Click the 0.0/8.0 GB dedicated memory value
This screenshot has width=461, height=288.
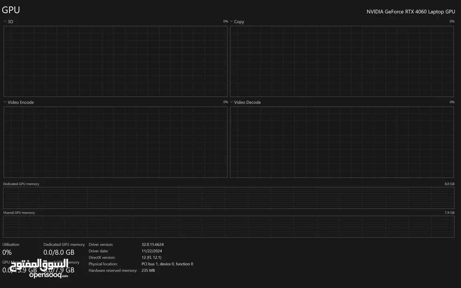point(59,252)
